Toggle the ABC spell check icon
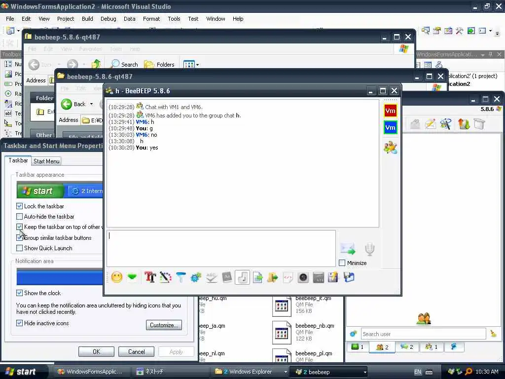Image resolution: width=505 pixels, height=379 pixels. click(x=211, y=277)
